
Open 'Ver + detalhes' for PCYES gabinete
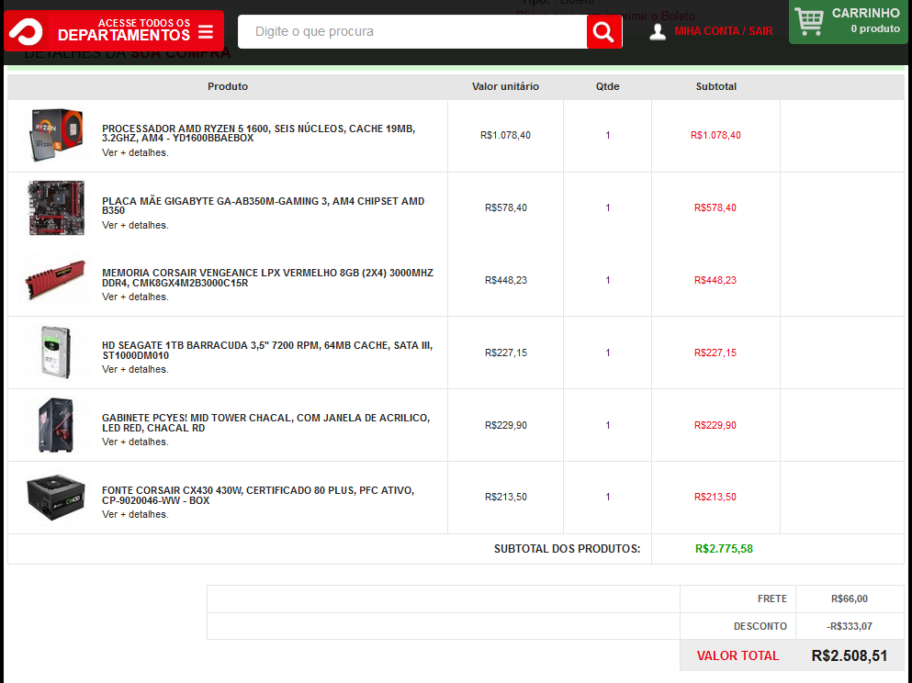coord(135,442)
